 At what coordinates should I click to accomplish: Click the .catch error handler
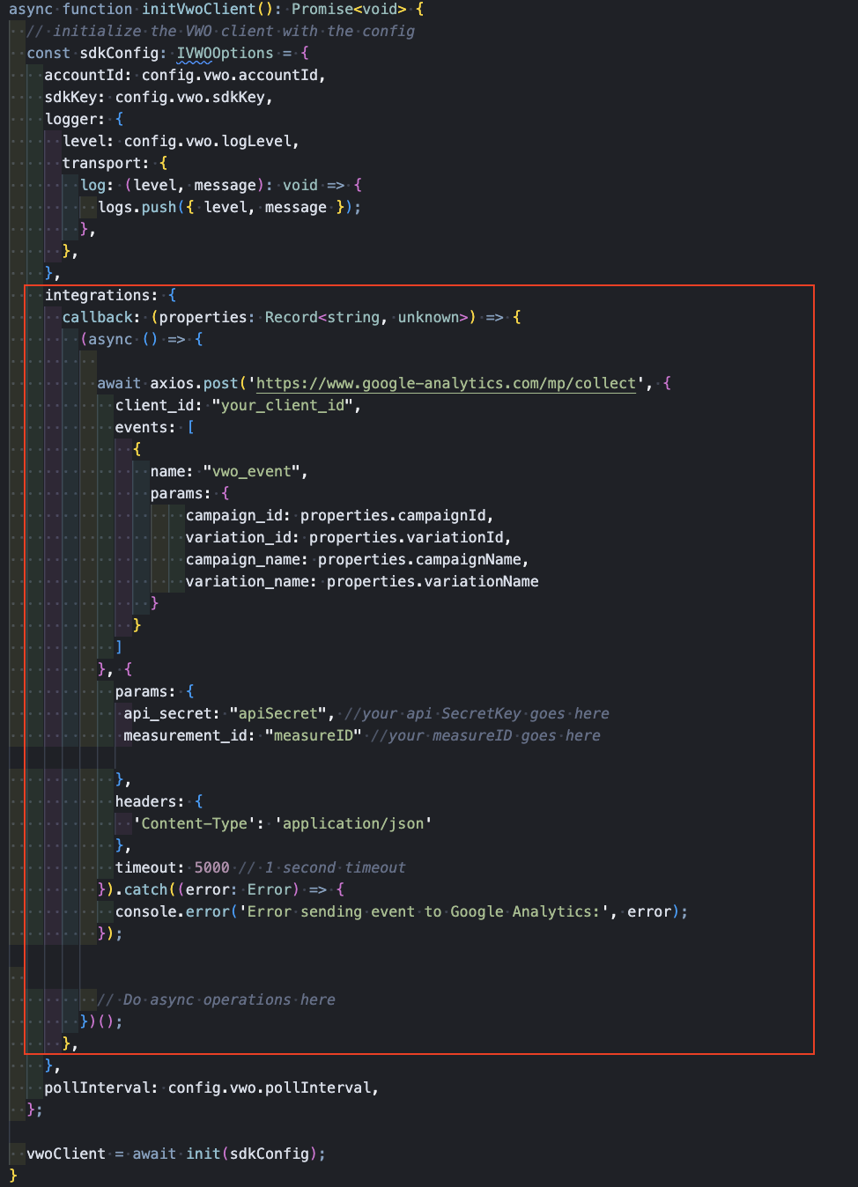click(145, 889)
